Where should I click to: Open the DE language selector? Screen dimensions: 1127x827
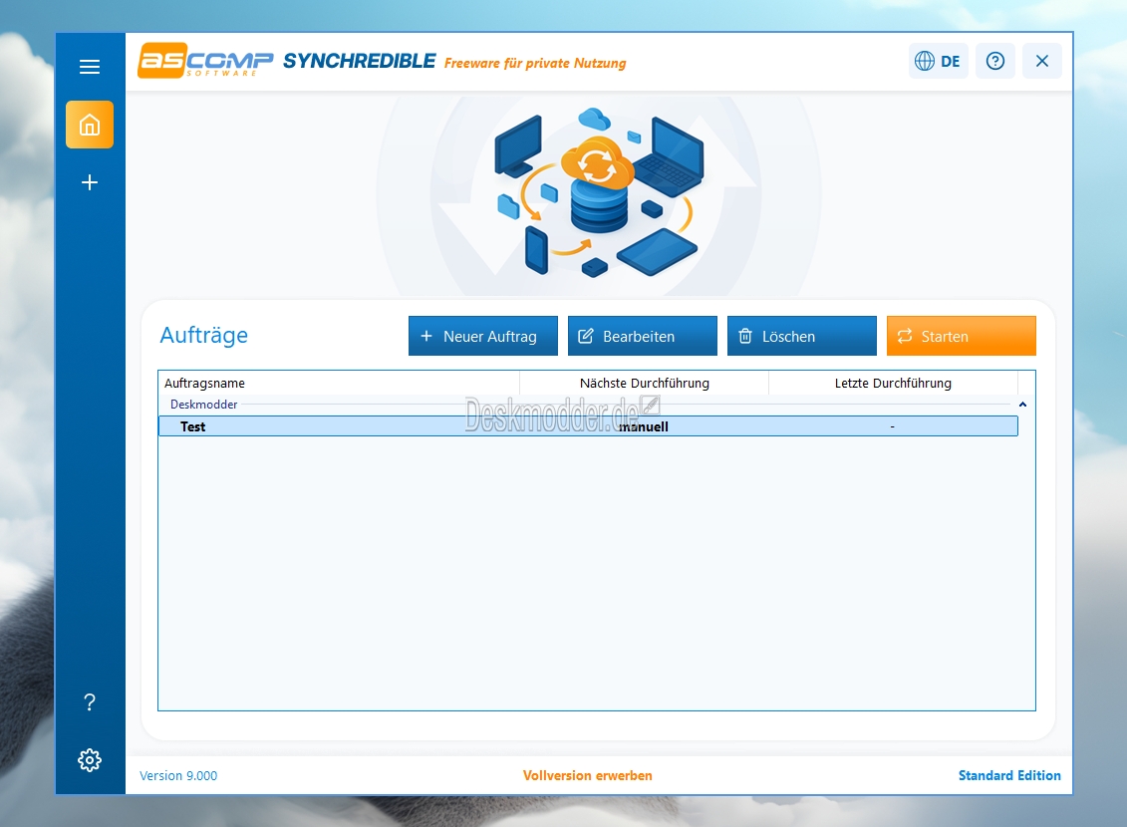pyautogui.click(x=939, y=61)
